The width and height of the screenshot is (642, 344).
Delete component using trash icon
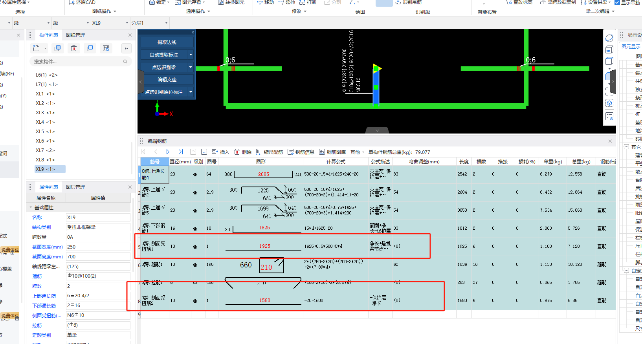tap(74, 48)
